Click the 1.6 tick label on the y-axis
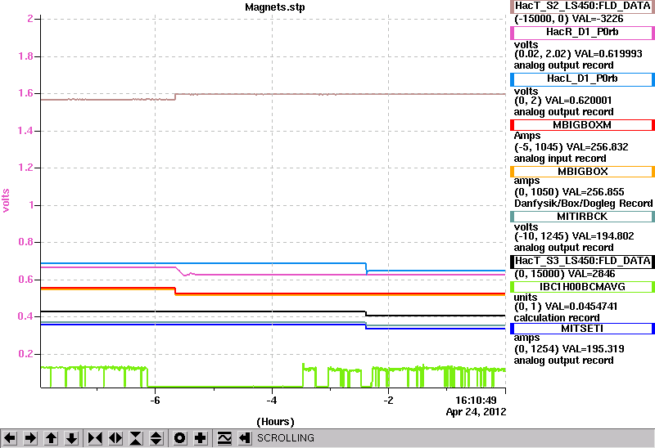Viewport: 655px width, 448px height. click(25, 93)
